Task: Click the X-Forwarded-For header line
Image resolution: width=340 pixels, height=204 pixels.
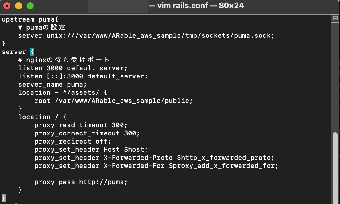Action: [156, 166]
